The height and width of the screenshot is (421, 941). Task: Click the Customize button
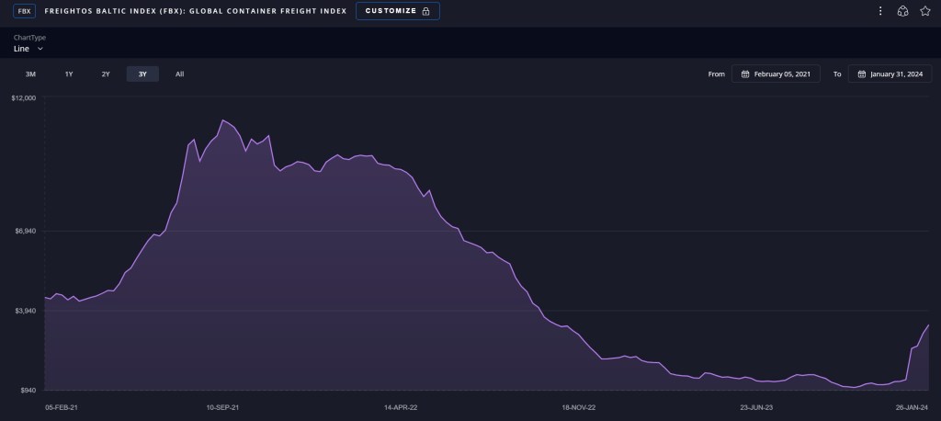(397, 11)
